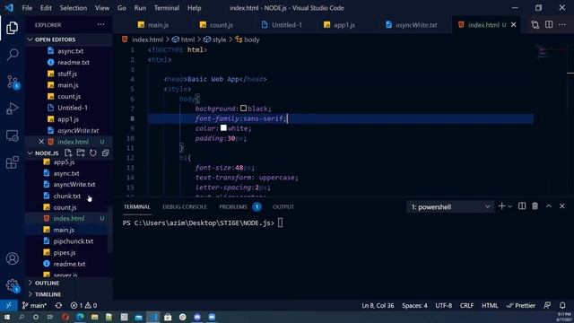Image resolution: width=574 pixels, height=323 pixels.
Task: Click the taskbar search icon
Action: tap(22, 317)
